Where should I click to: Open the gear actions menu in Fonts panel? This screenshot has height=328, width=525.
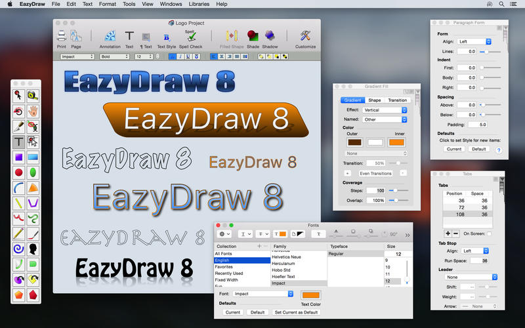(x=224, y=234)
